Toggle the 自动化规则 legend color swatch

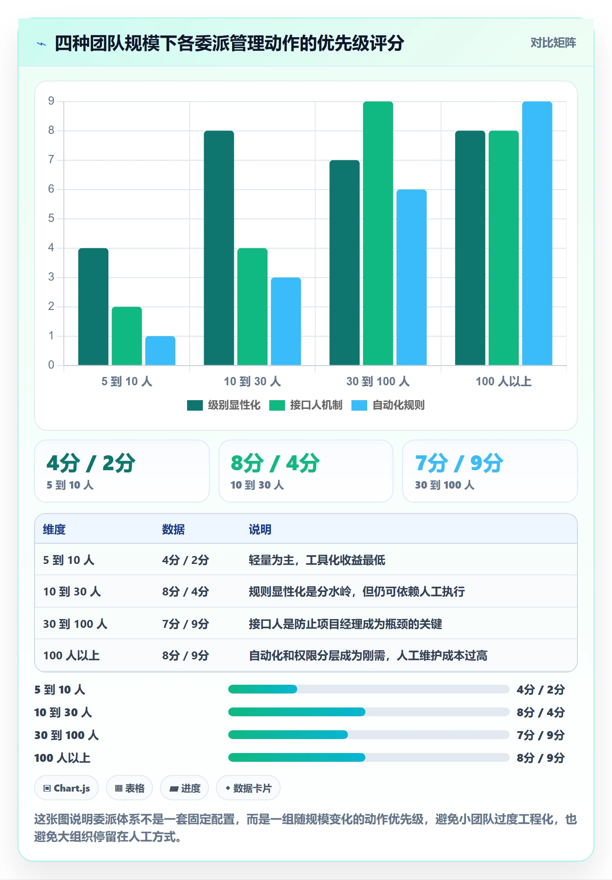(359, 405)
